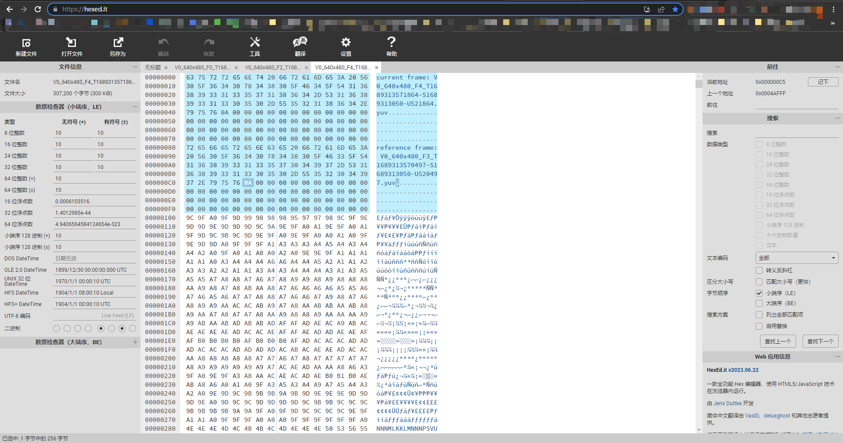Open the 工具 (tools) menu
This screenshot has width=843, height=443.
pos(255,47)
